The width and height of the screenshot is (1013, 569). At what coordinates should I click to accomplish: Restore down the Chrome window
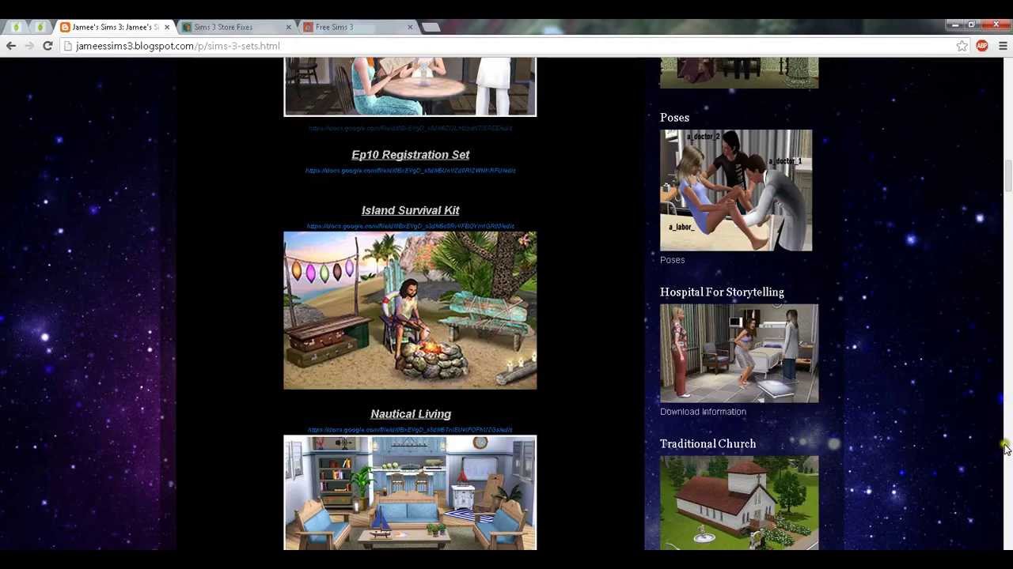point(971,24)
